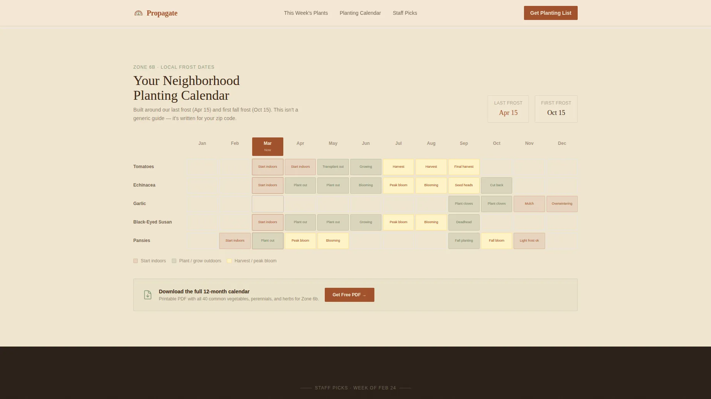The width and height of the screenshot is (711, 399).
Task: Click the Tomatoes row label
Action: coord(144,167)
